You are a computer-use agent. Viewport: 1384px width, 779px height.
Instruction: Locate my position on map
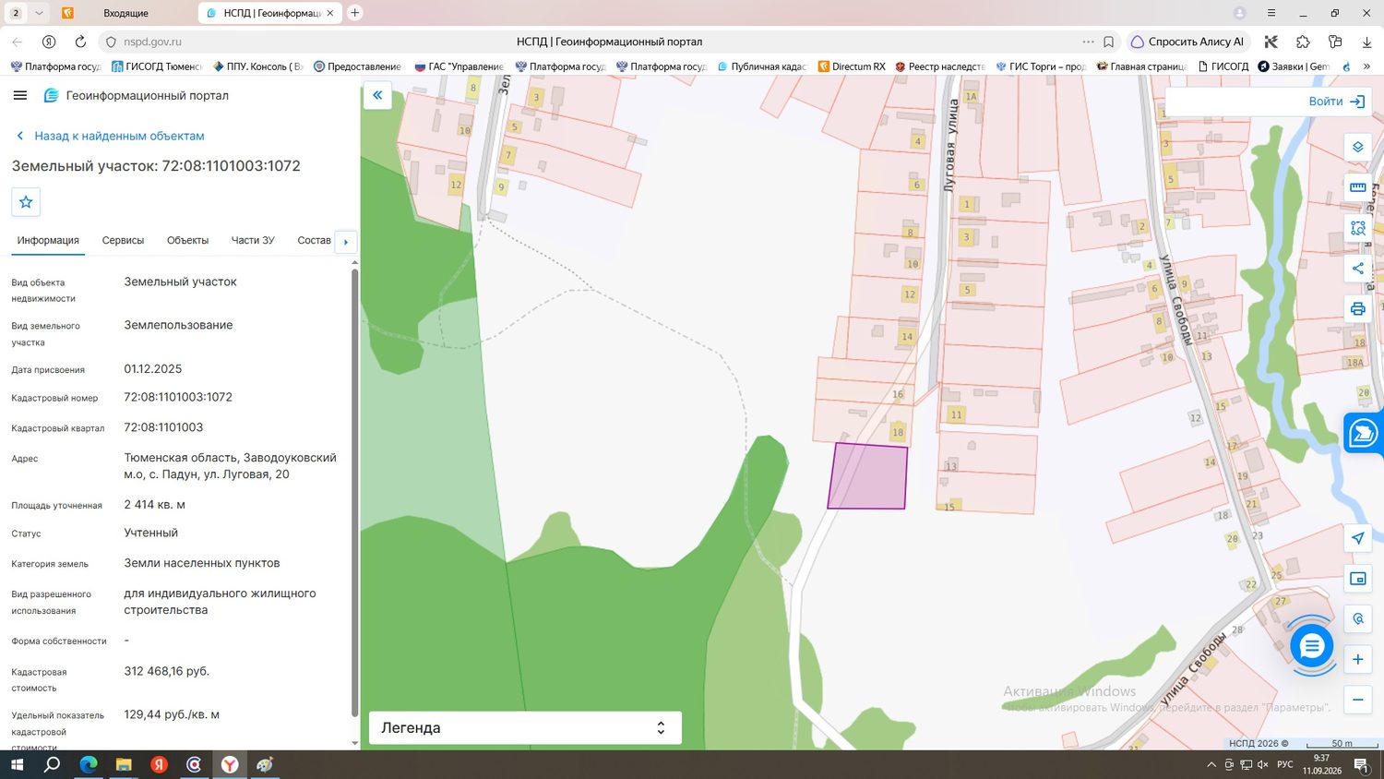(x=1357, y=538)
